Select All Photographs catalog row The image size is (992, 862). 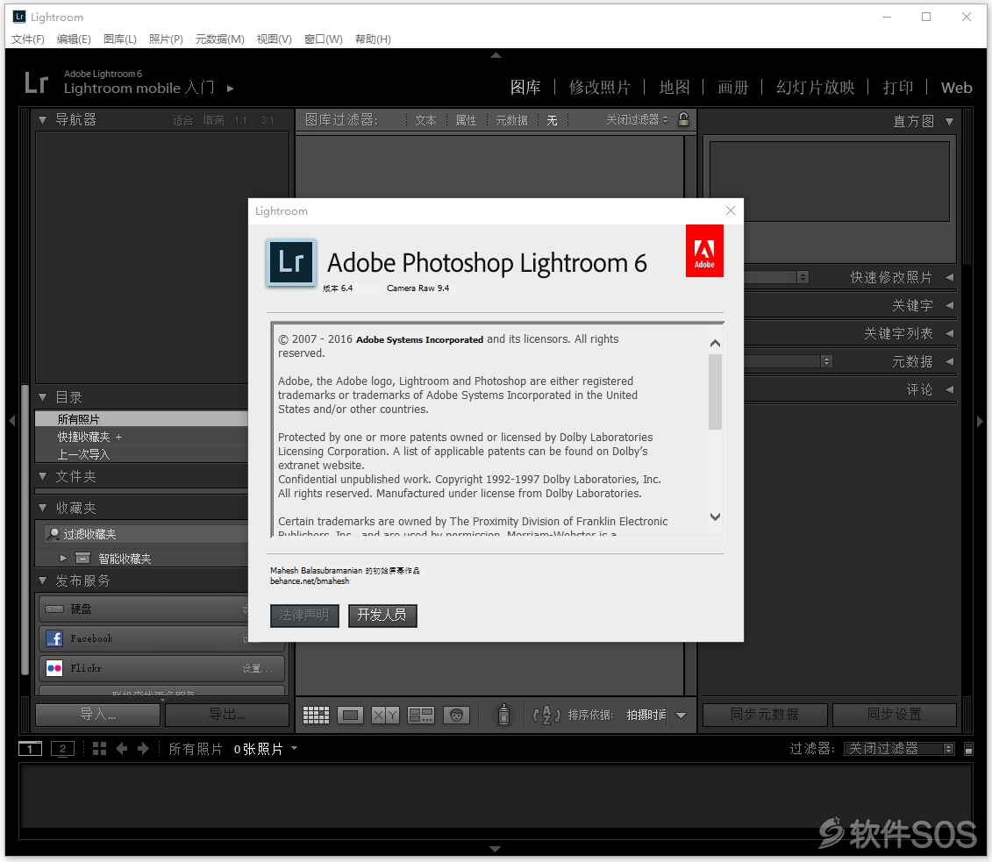pyautogui.click(x=142, y=418)
